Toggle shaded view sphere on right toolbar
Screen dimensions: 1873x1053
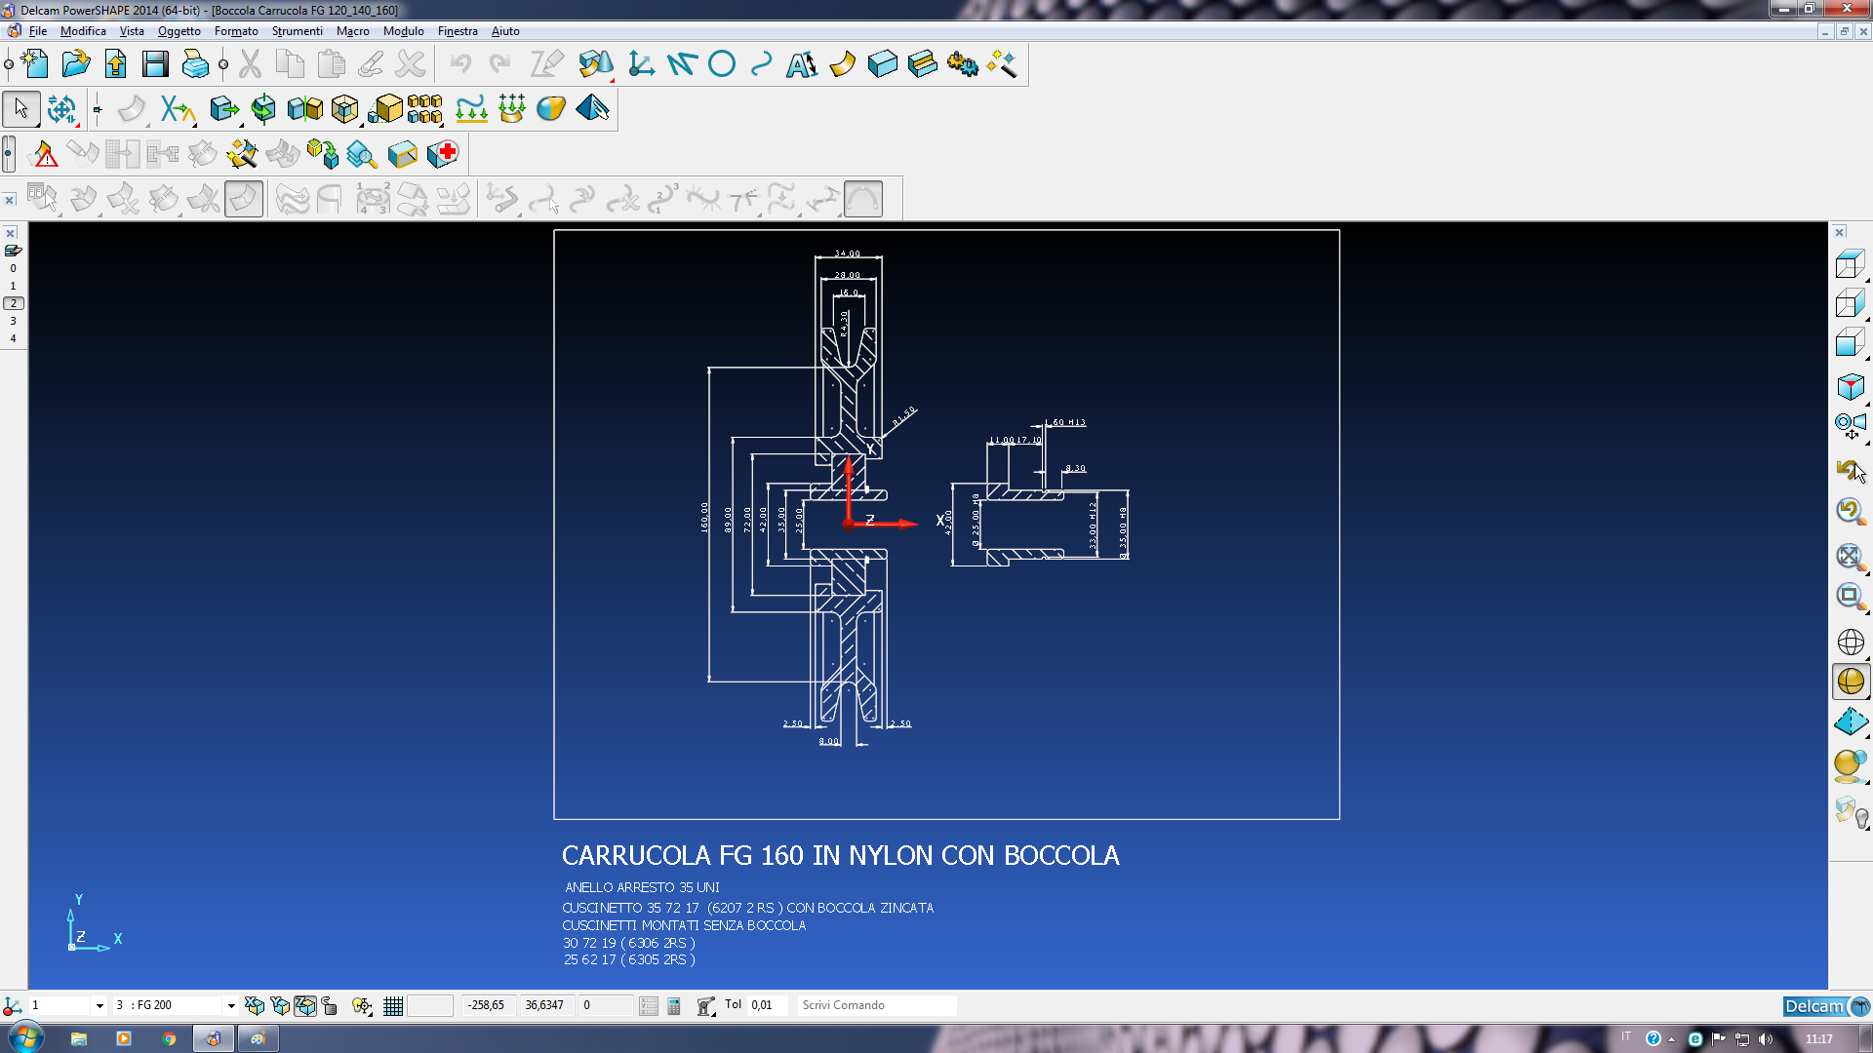click(x=1850, y=682)
